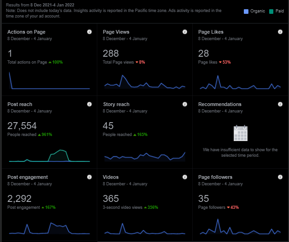Open the Page Views heading

(x=116, y=32)
